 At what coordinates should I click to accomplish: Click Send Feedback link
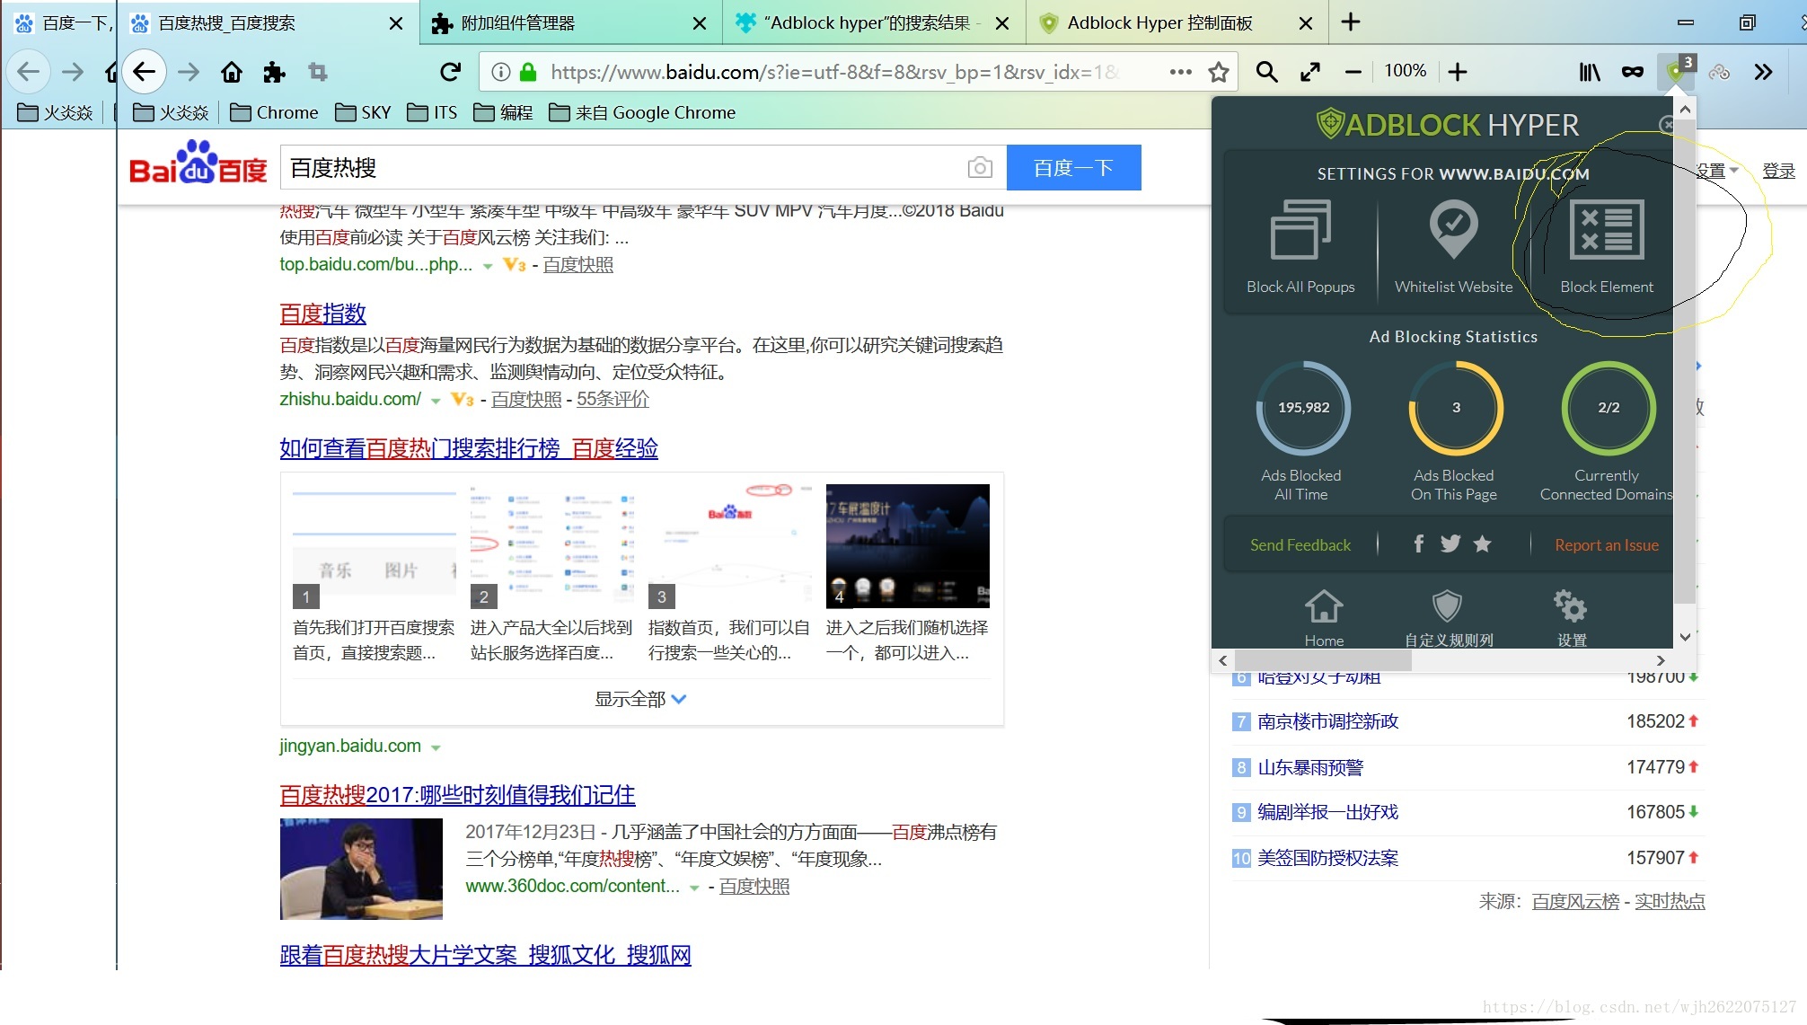click(1300, 545)
